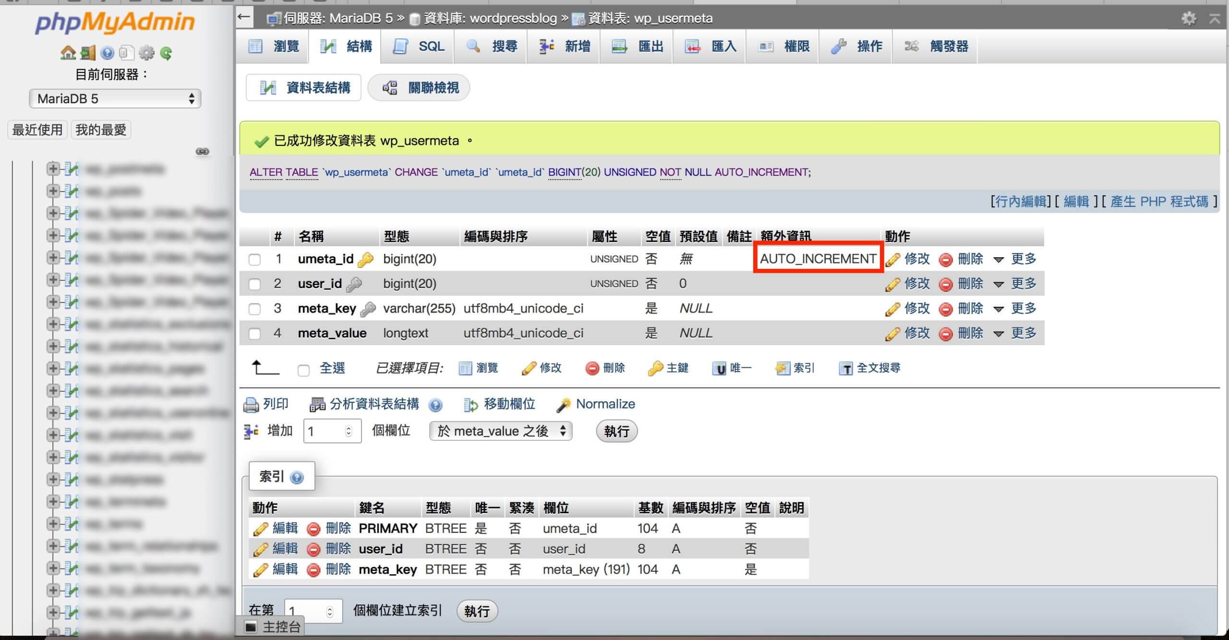Click the phpMyAdmin logo

pyautogui.click(x=115, y=22)
